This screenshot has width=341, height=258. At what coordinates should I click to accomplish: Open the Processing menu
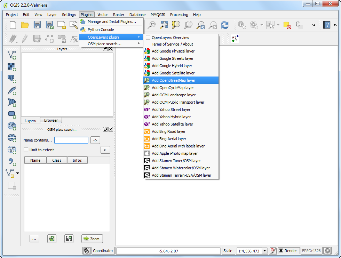[179, 15]
